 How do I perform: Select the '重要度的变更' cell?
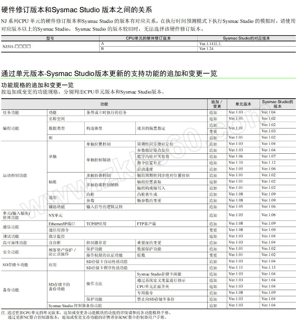(149, 243)
